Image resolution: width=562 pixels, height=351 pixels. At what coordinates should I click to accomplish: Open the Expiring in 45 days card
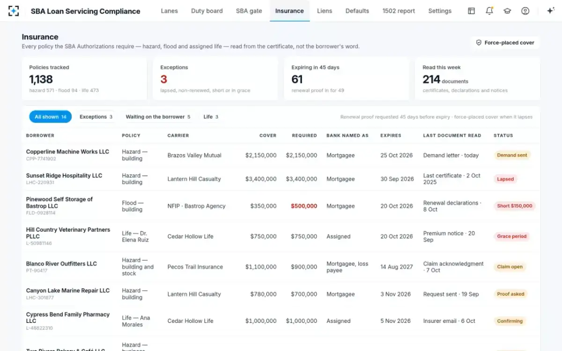[x=347, y=79]
